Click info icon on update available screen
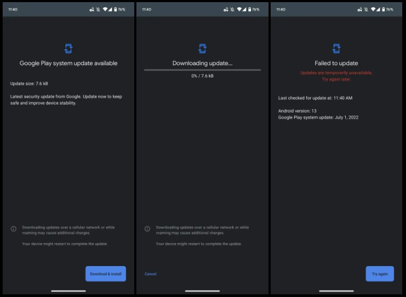Viewport: 406px width, 297px height. [x=13, y=229]
